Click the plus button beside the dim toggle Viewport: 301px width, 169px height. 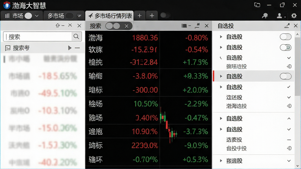(152, 16)
